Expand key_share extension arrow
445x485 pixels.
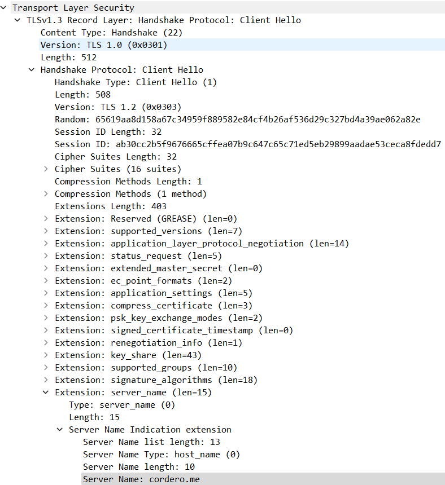click(x=46, y=355)
